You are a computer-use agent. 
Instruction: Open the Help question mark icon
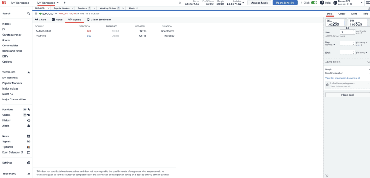(x=322, y=3)
